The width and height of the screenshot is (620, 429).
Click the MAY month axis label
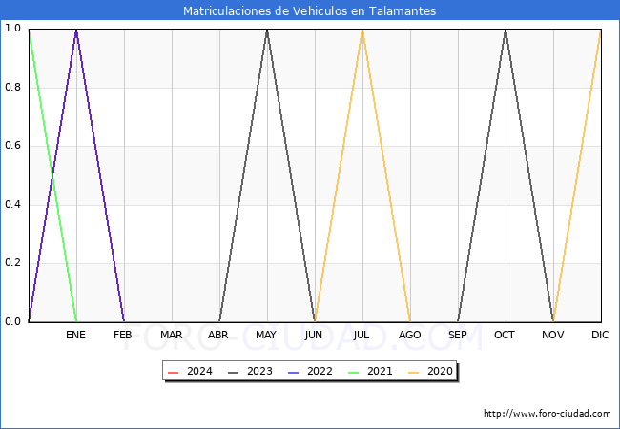click(266, 335)
